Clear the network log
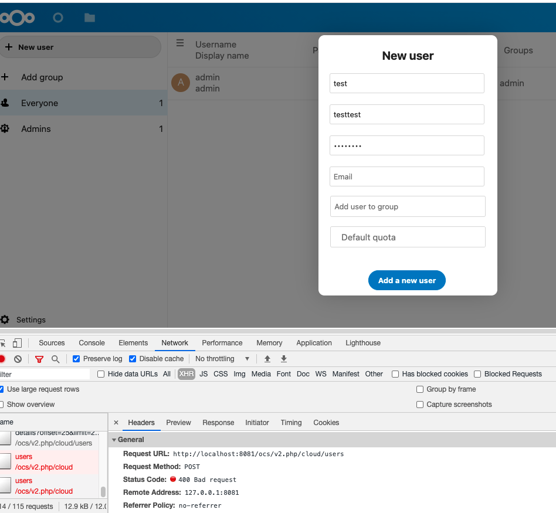Screen dimensions: 556x513 point(18,359)
